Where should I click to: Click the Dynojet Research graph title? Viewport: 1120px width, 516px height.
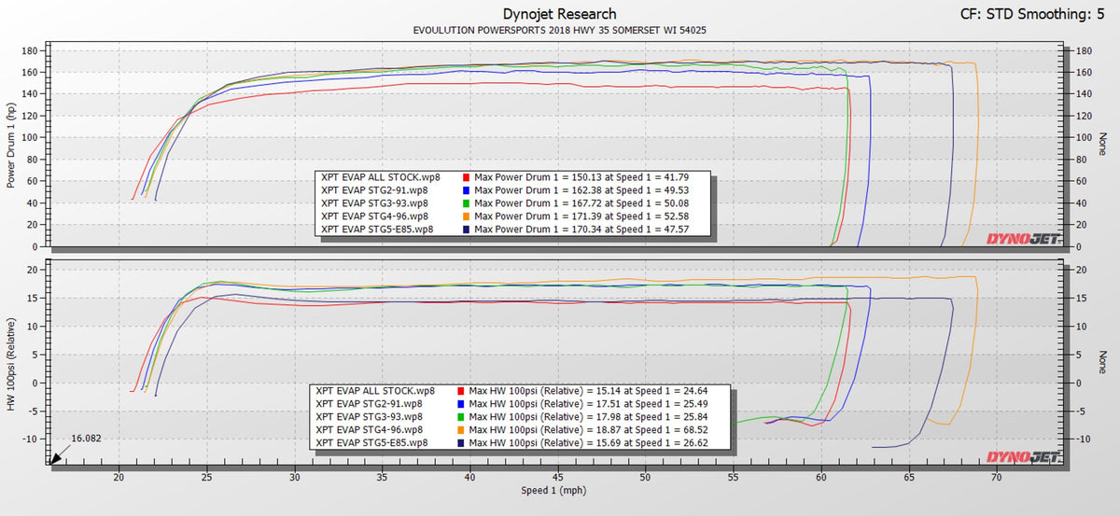pyautogui.click(x=559, y=14)
